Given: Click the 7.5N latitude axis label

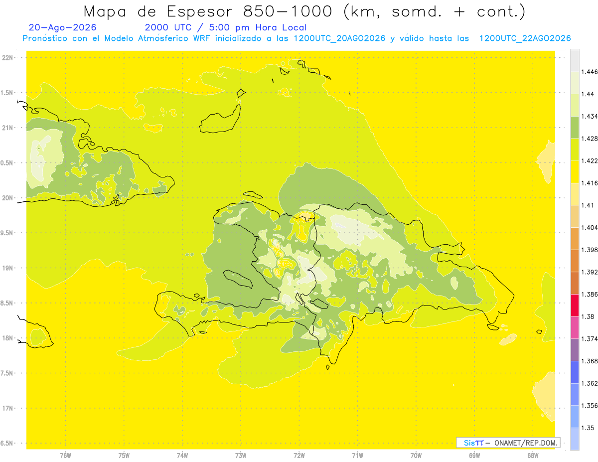Looking at the screenshot, I should click(7, 373).
